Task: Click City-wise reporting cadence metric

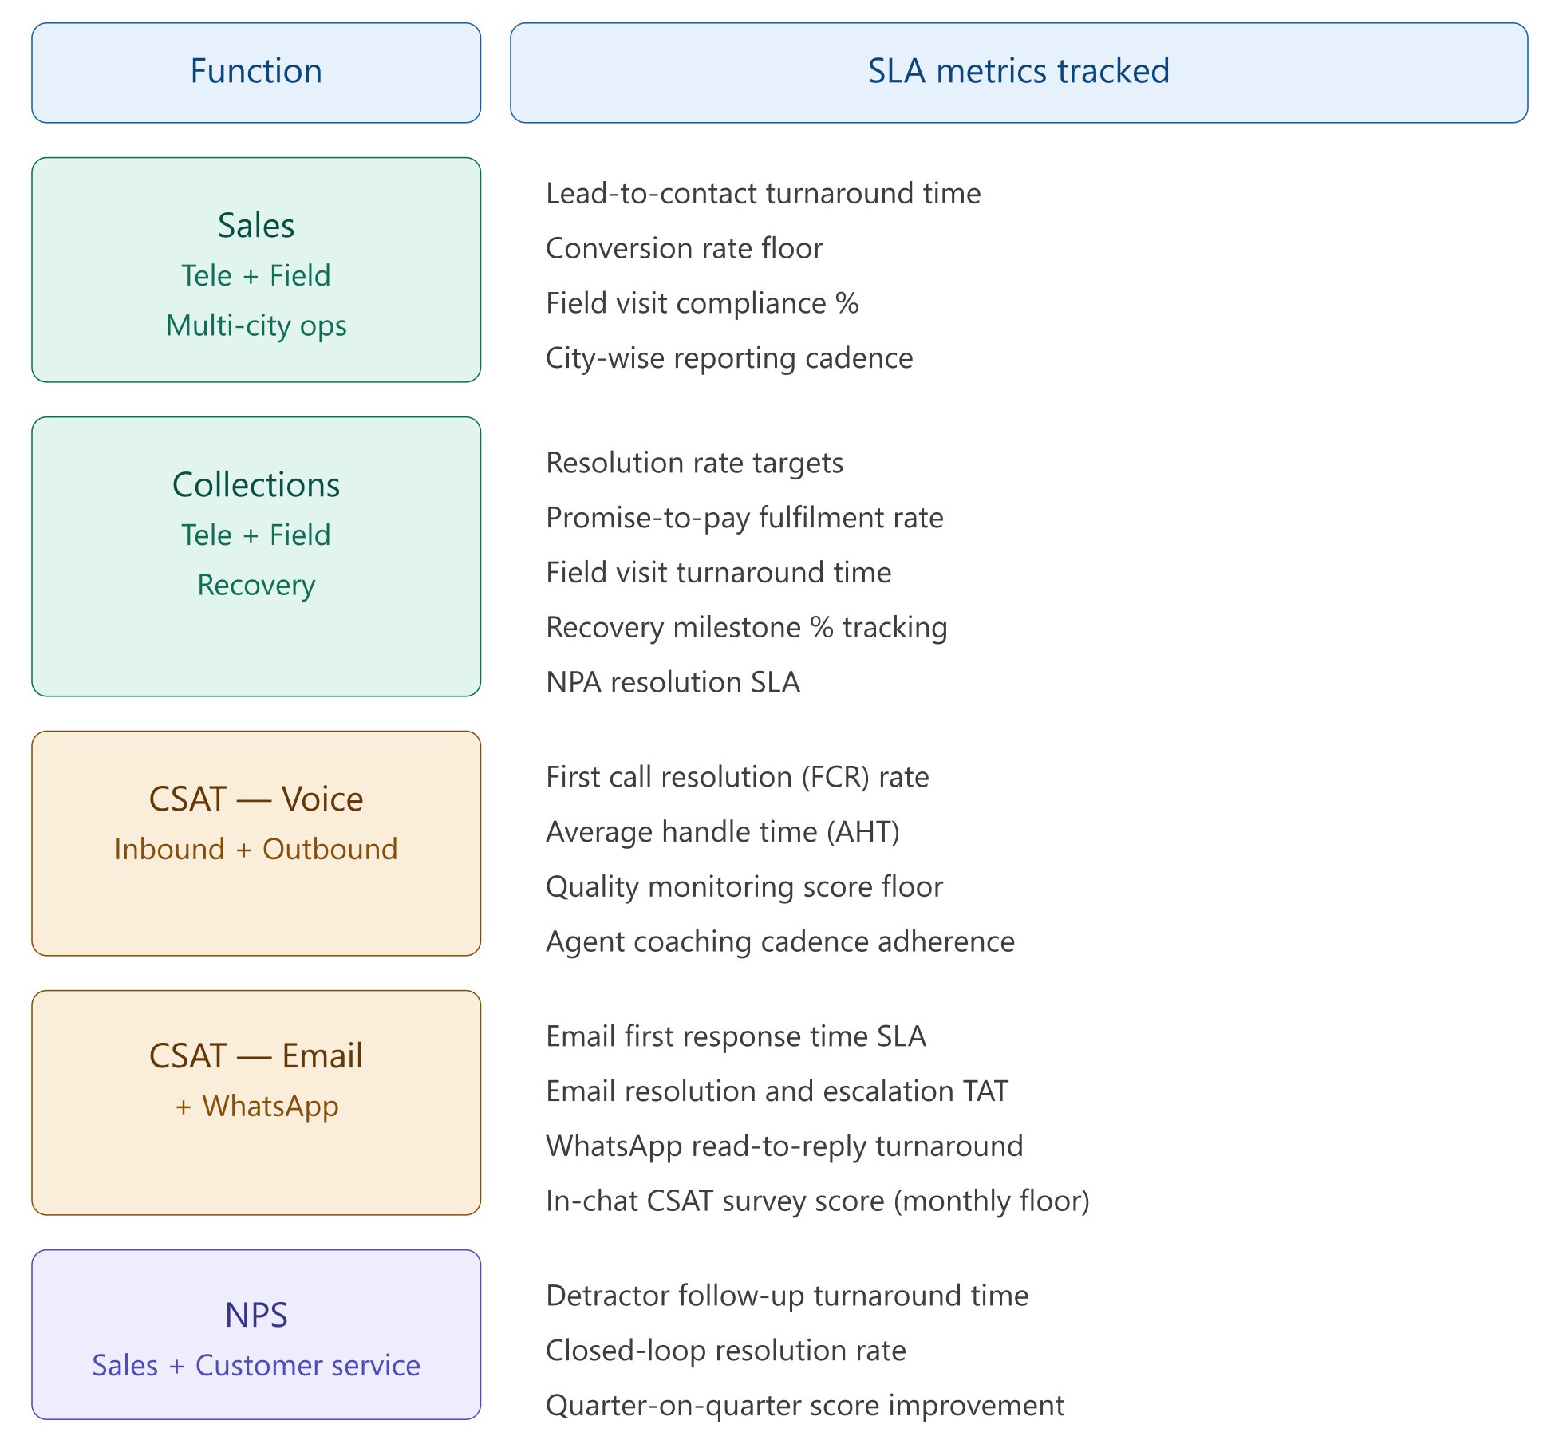Action: click(x=729, y=358)
